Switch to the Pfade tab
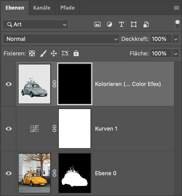182x196 pixels. click(67, 8)
